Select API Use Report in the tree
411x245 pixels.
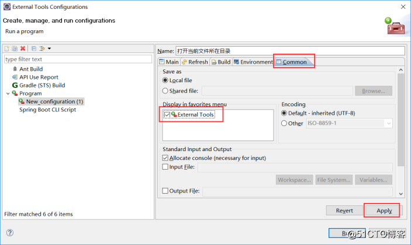coord(39,77)
